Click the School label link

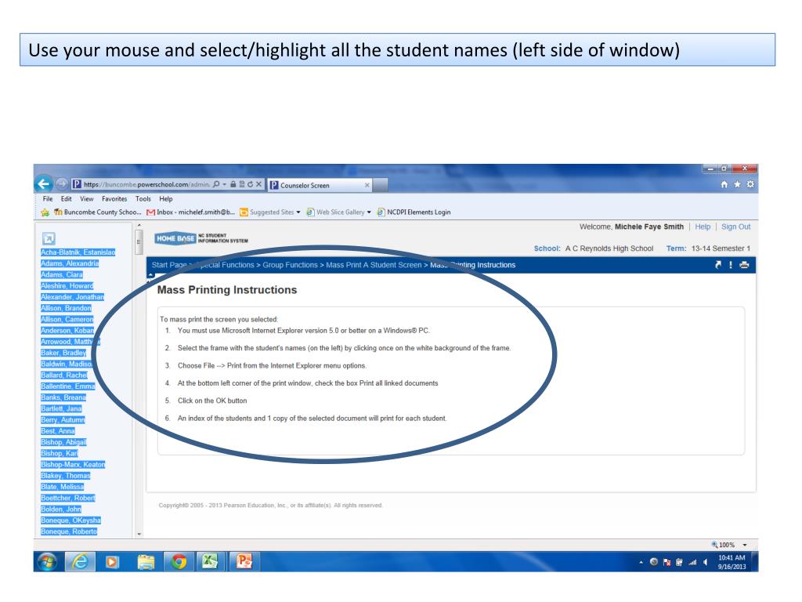point(547,248)
